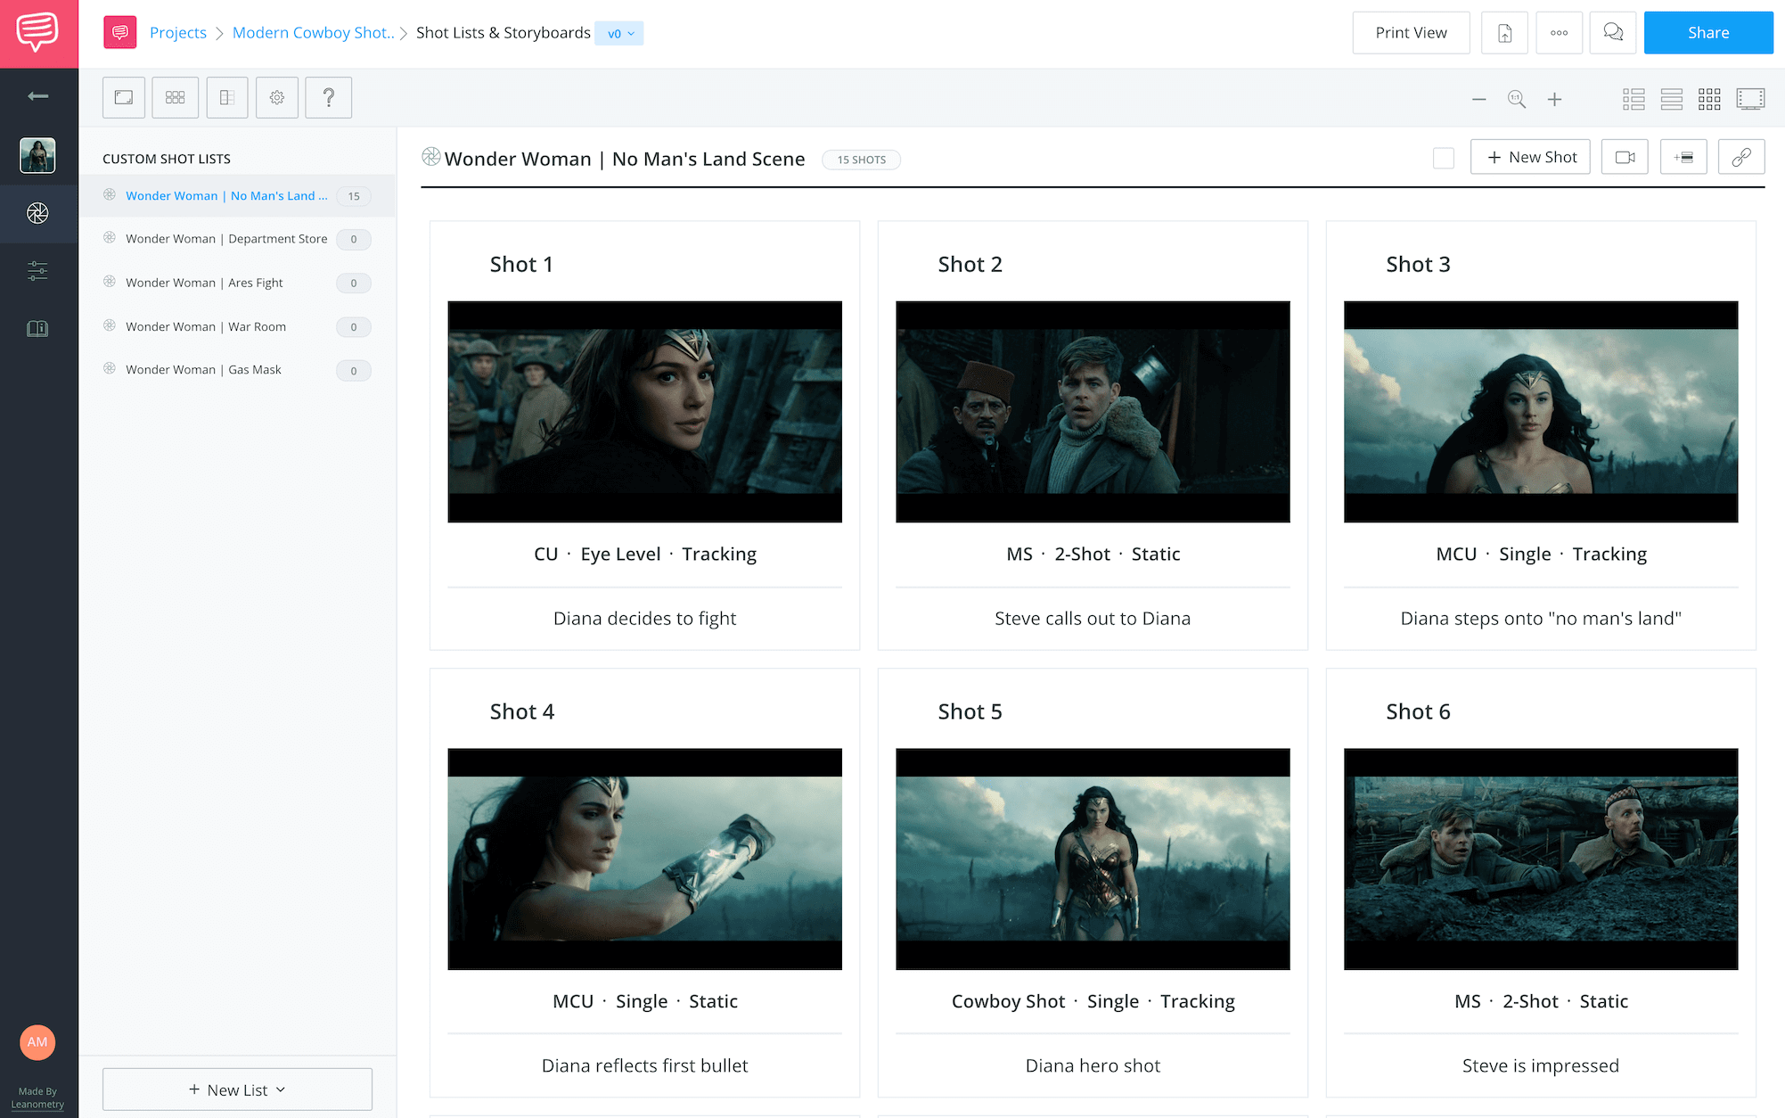Open the shot list aperture sidebar icon
Image resolution: width=1785 pixels, height=1118 pixels.
37,213
